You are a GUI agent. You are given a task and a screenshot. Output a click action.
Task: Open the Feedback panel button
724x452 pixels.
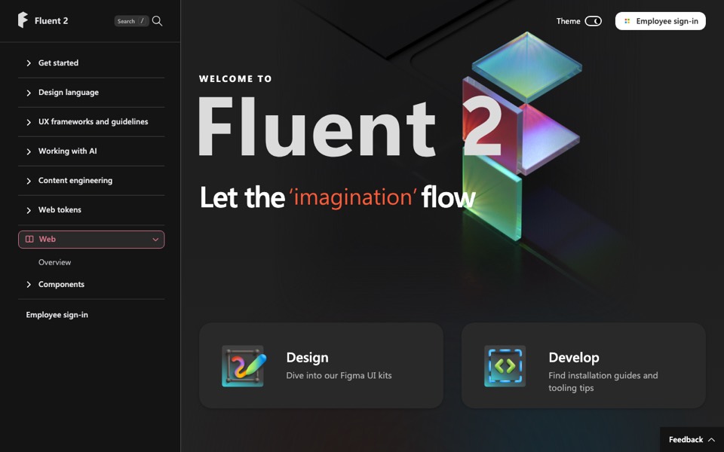point(692,439)
